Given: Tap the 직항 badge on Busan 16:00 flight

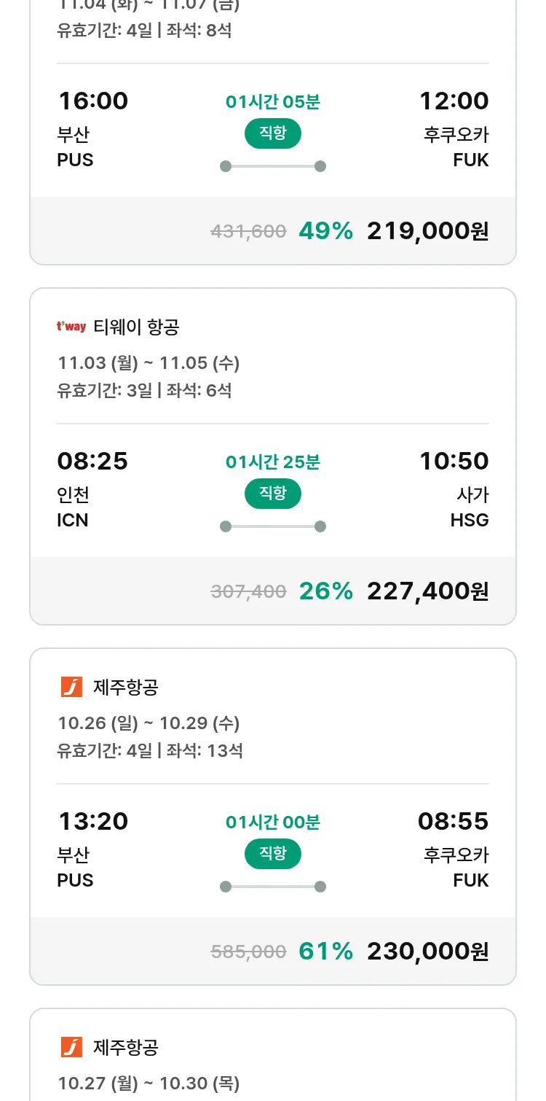Looking at the screenshot, I should [x=272, y=133].
